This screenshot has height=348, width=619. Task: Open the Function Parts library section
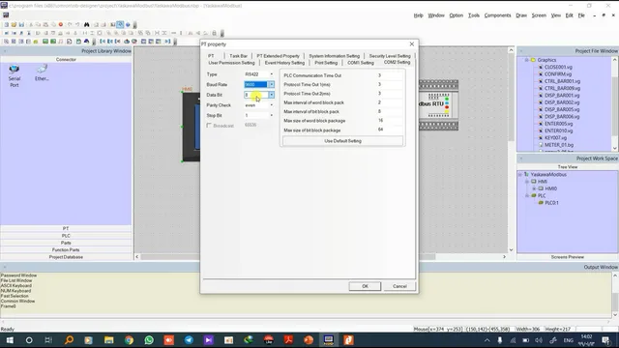click(66, 249)
